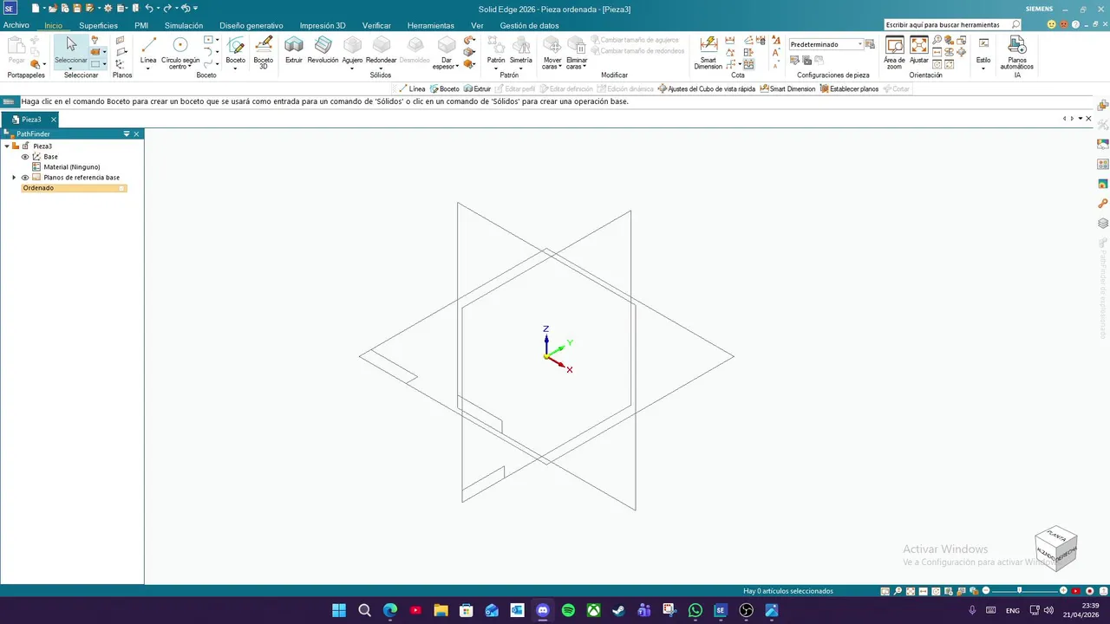Click Ajustes del Cubo de vista rápida

[707, 89]
